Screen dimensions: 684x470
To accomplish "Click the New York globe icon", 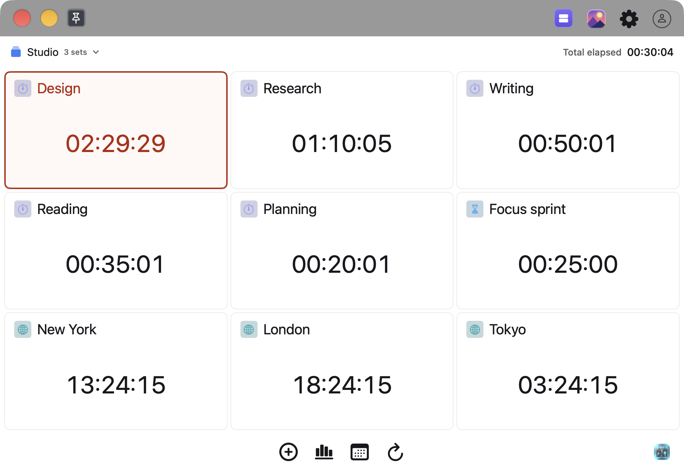I will (x=23, y=329).
